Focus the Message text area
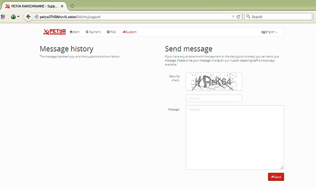Image resolution: width=316 pixels, height=187 pixels. pos(235,137)
